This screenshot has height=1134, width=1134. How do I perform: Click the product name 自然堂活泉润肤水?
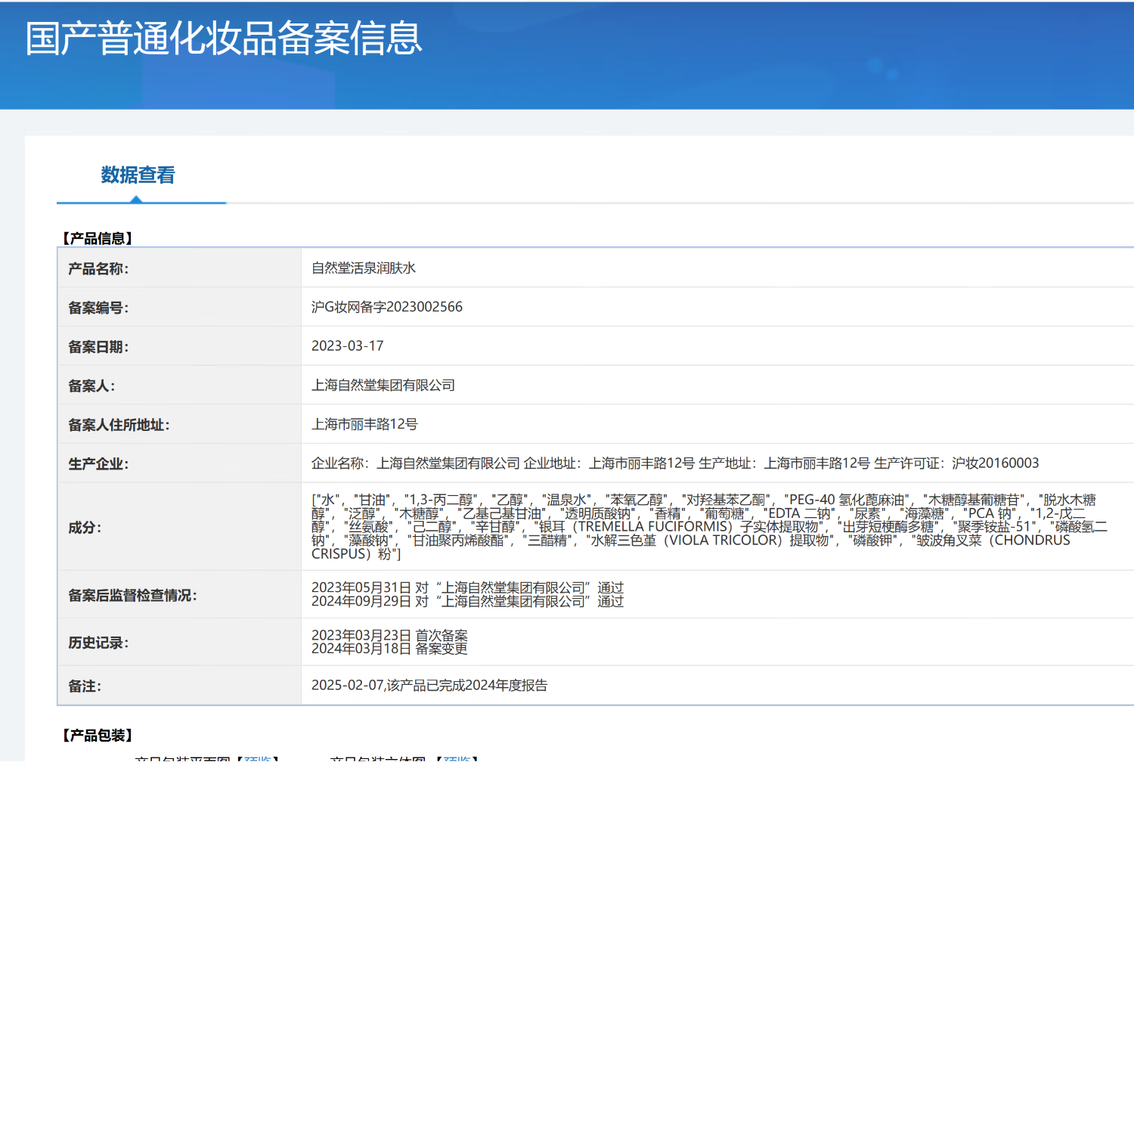[x=364, y=268]
